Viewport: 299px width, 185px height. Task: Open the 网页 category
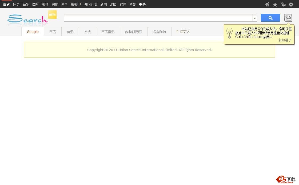pos(16,4)
